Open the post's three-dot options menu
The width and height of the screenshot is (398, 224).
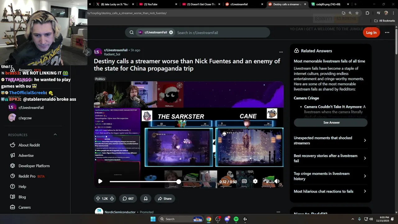pyautogui.click(x=281, y=52)
